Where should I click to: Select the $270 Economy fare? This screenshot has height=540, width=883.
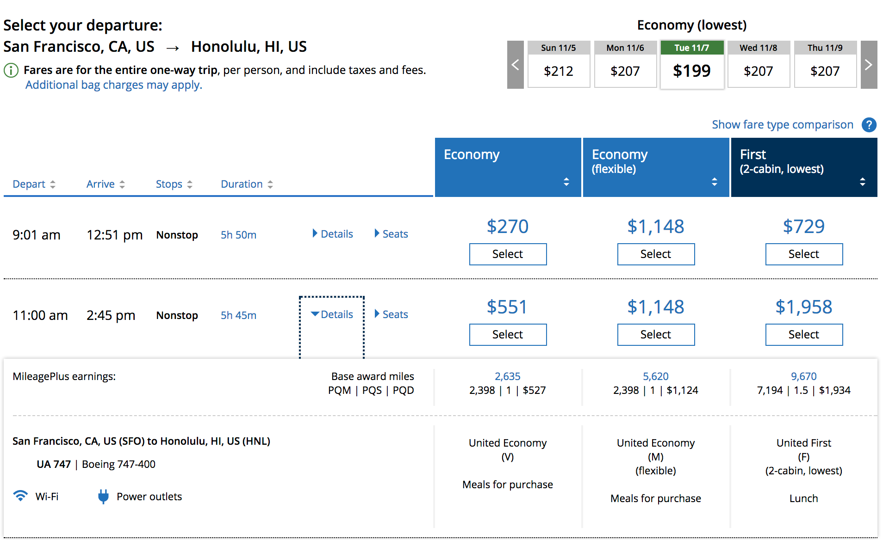click(508, 254)
